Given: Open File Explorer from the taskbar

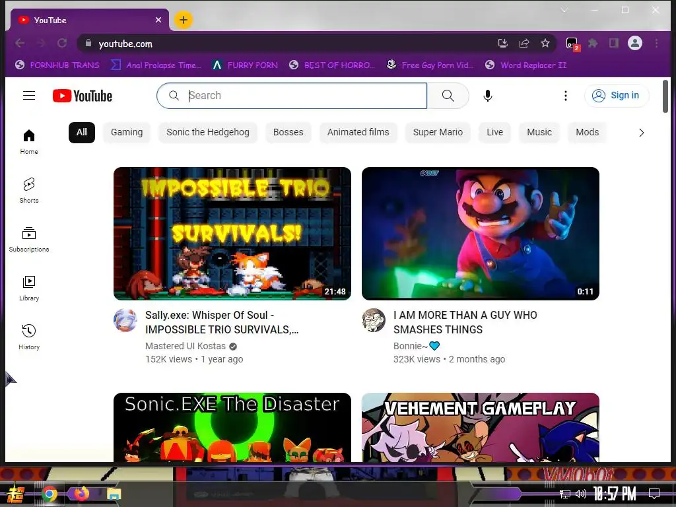Looking at the screenshot, I should [x=114, y=494].
